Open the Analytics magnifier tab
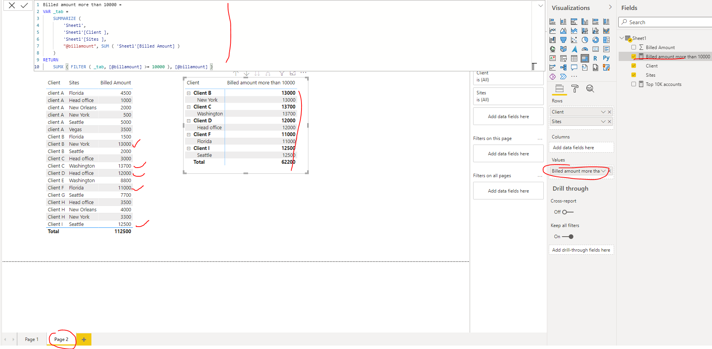712x349 pixels. (x=590, y=89)
